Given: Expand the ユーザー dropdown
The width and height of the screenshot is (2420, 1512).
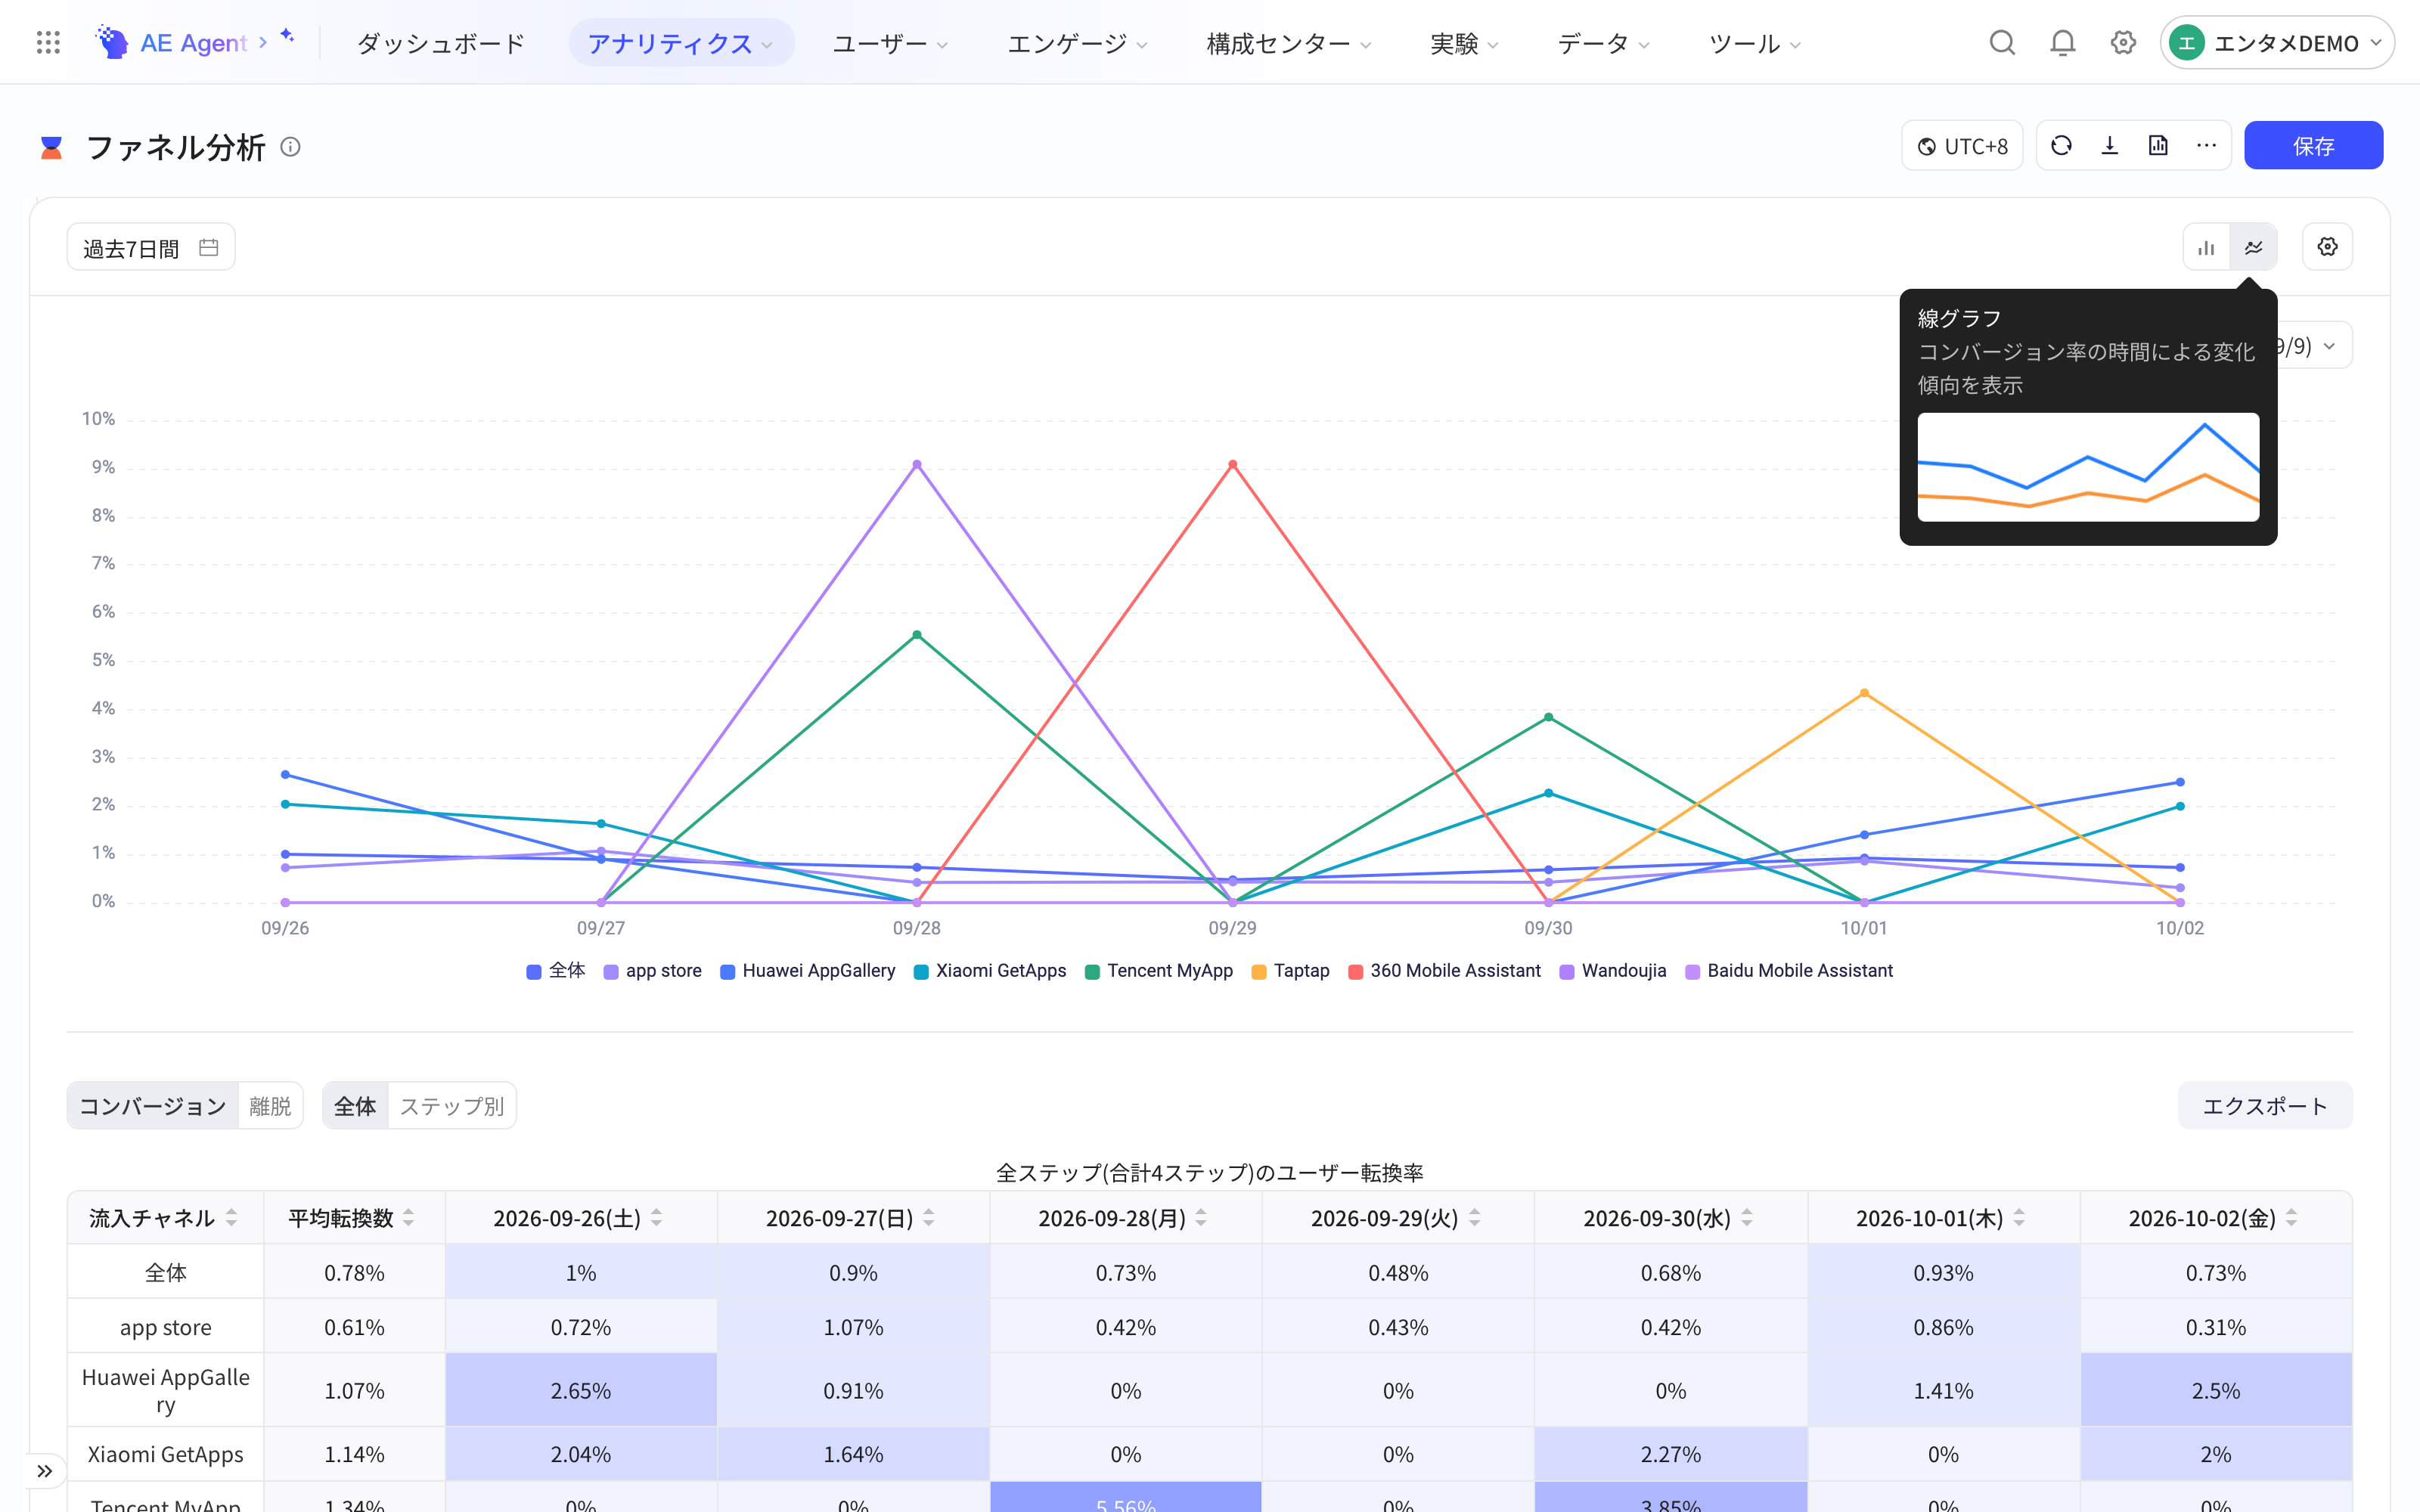Looking at the screenshot, I should click(x=890, y=43).
